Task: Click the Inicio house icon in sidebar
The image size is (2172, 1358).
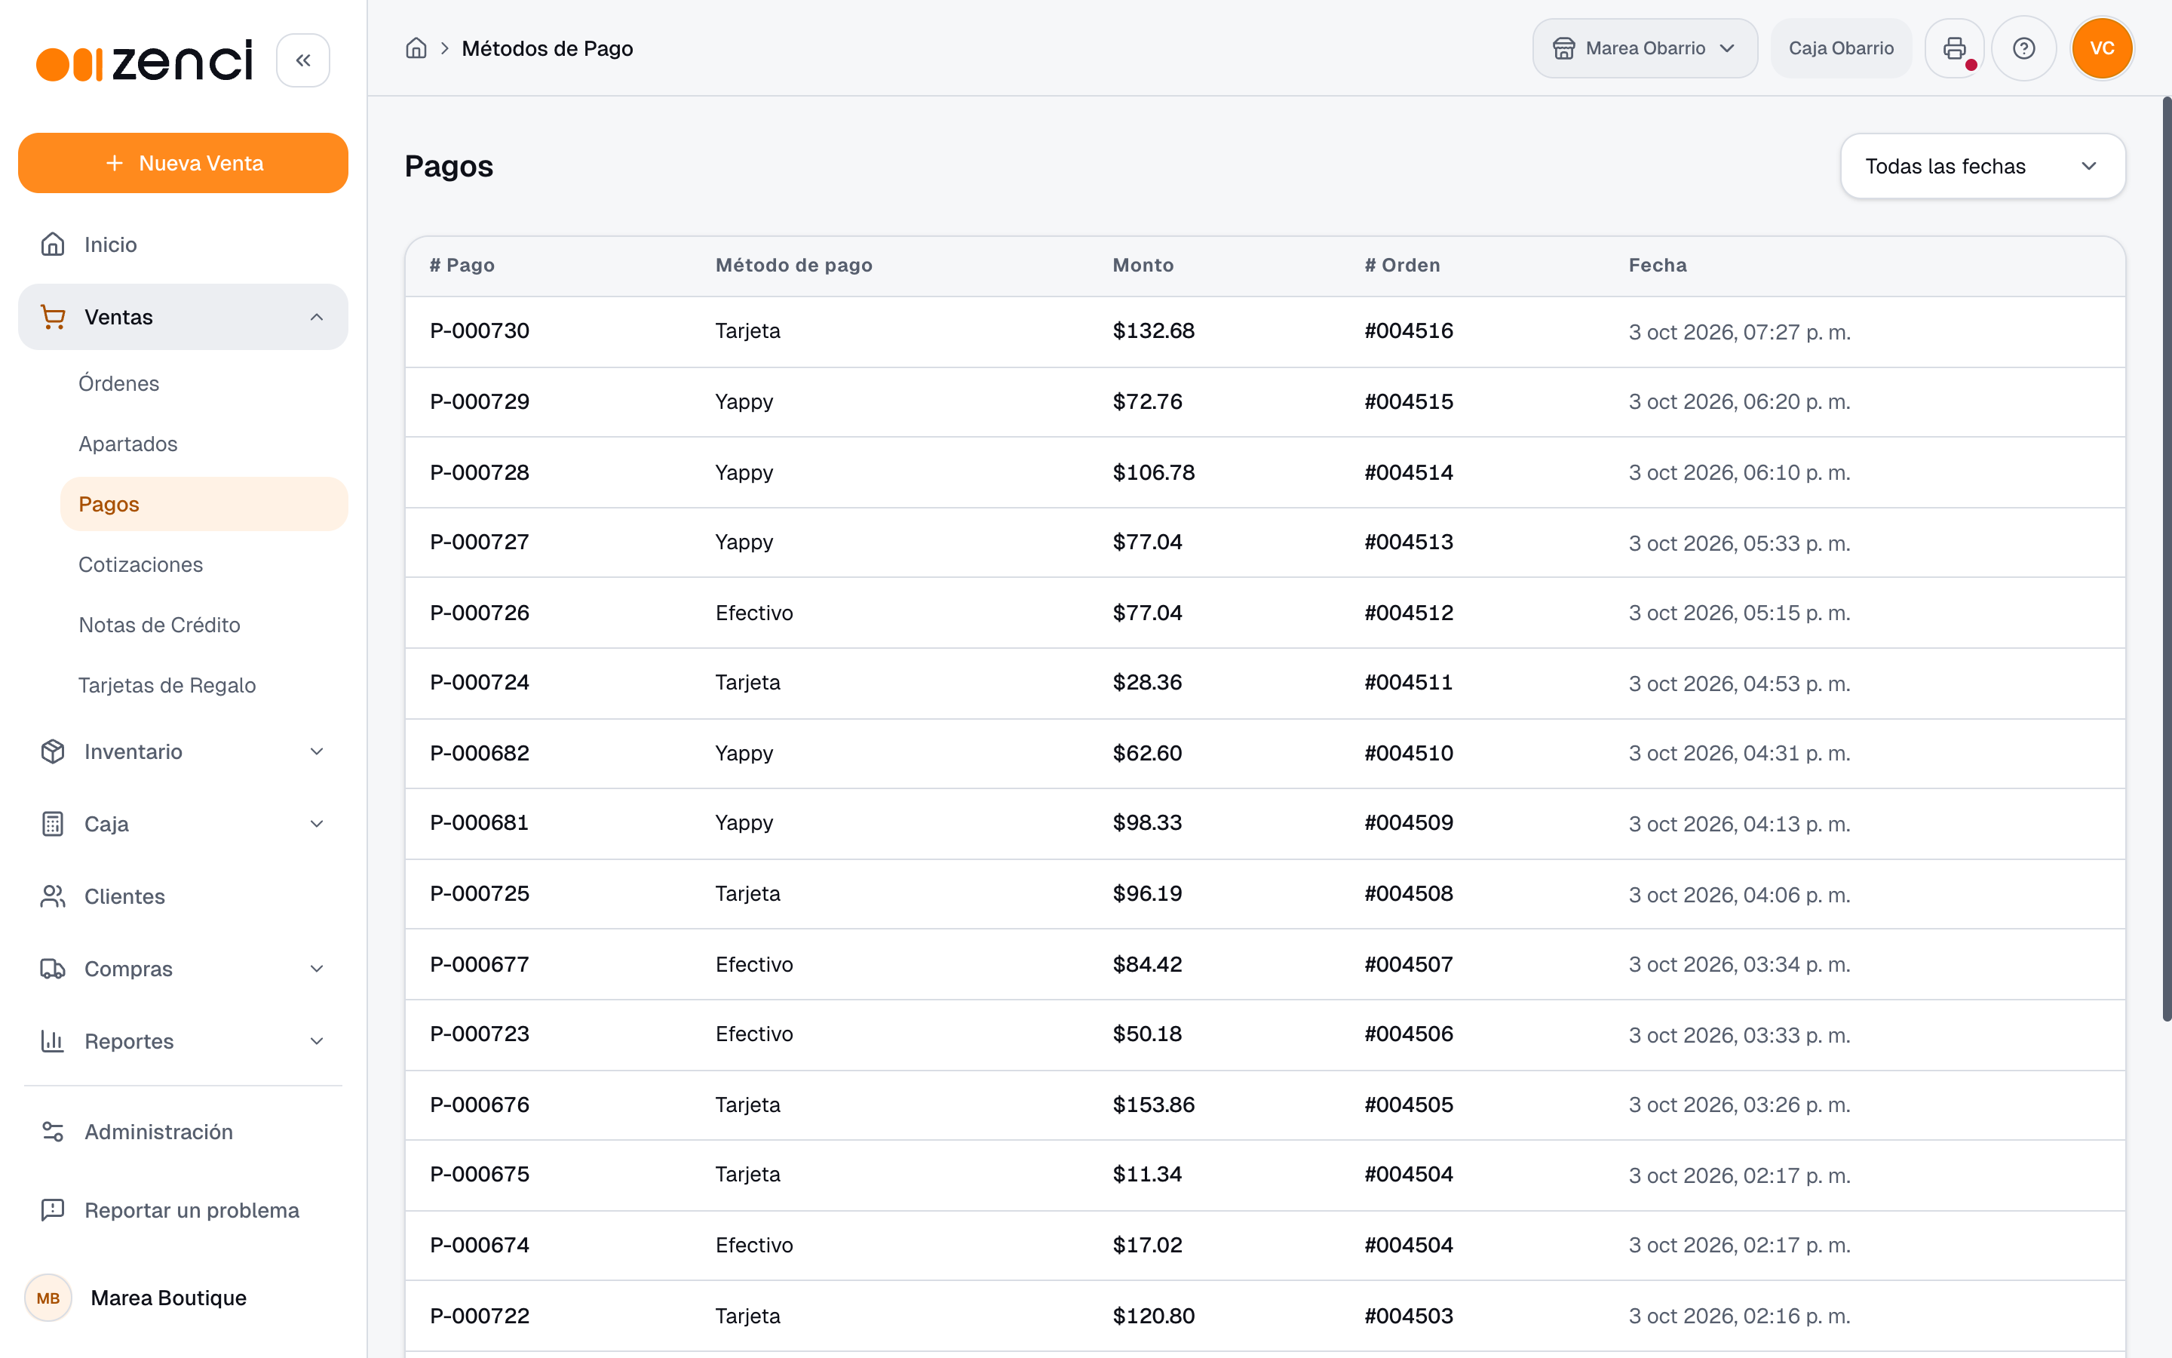Action: pos(53,244)
